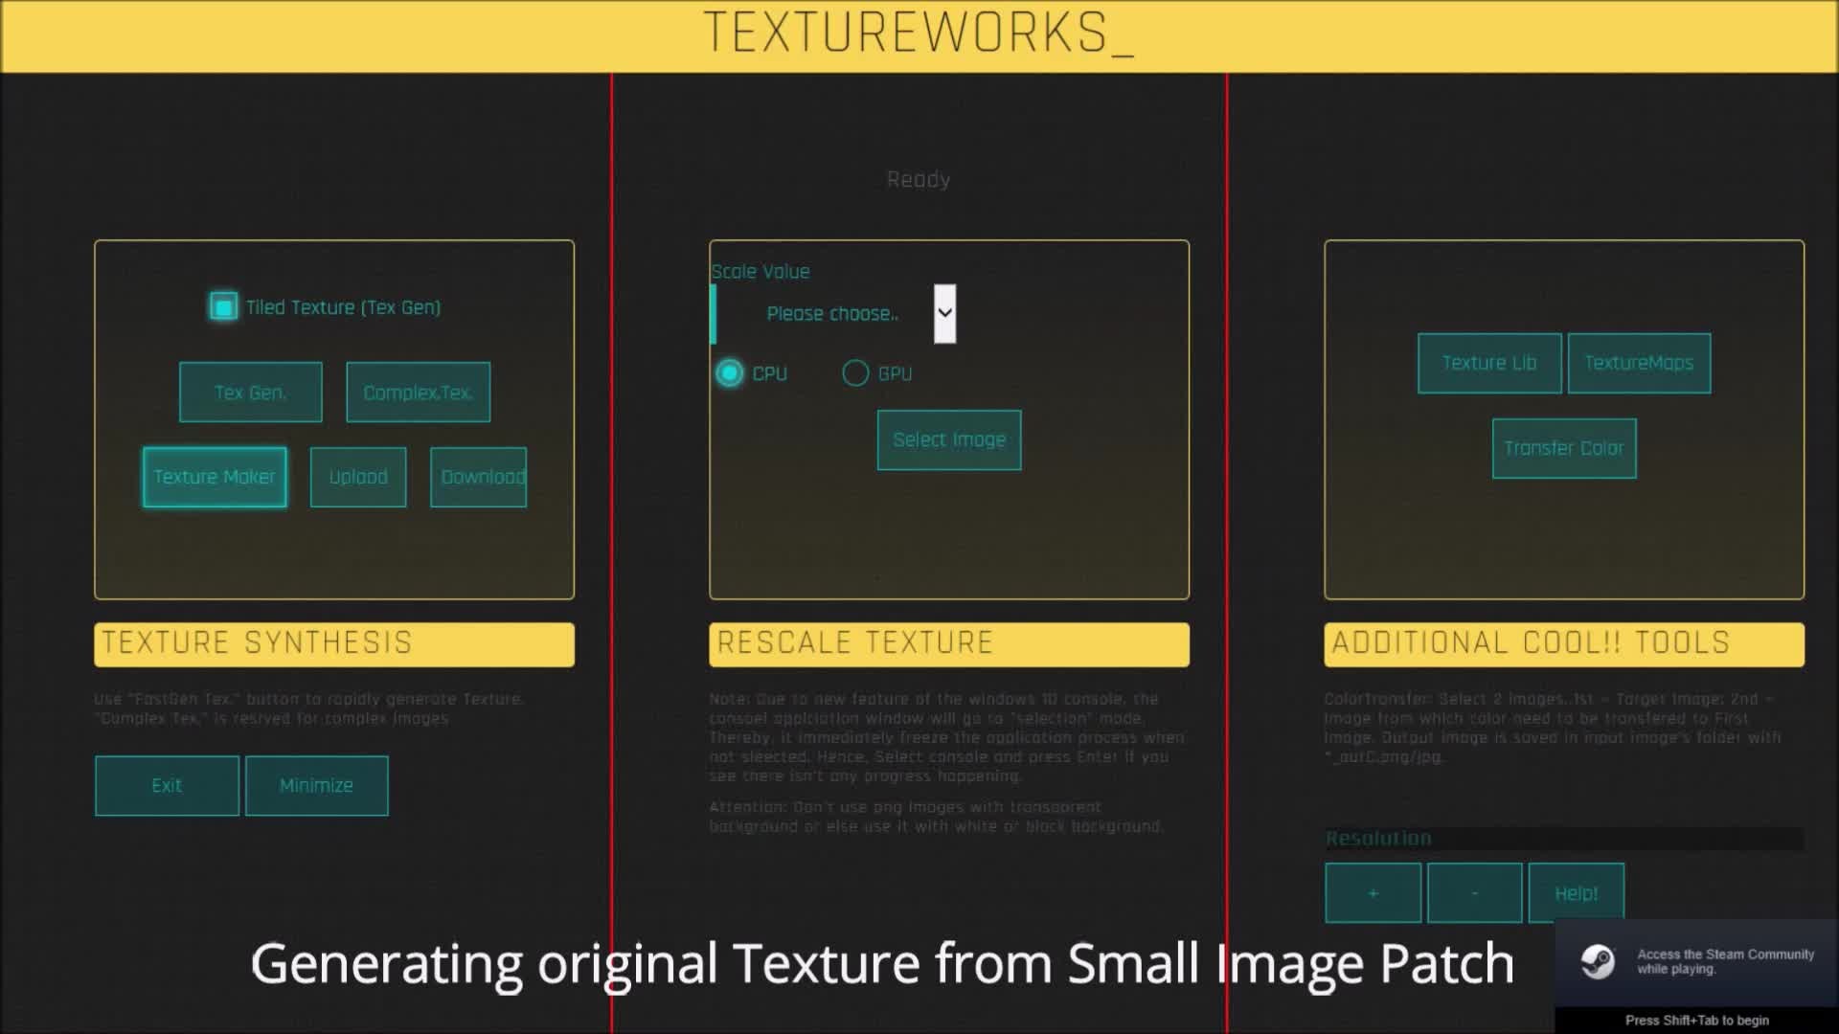Increase resolution with the plus button

[1373, 893]
